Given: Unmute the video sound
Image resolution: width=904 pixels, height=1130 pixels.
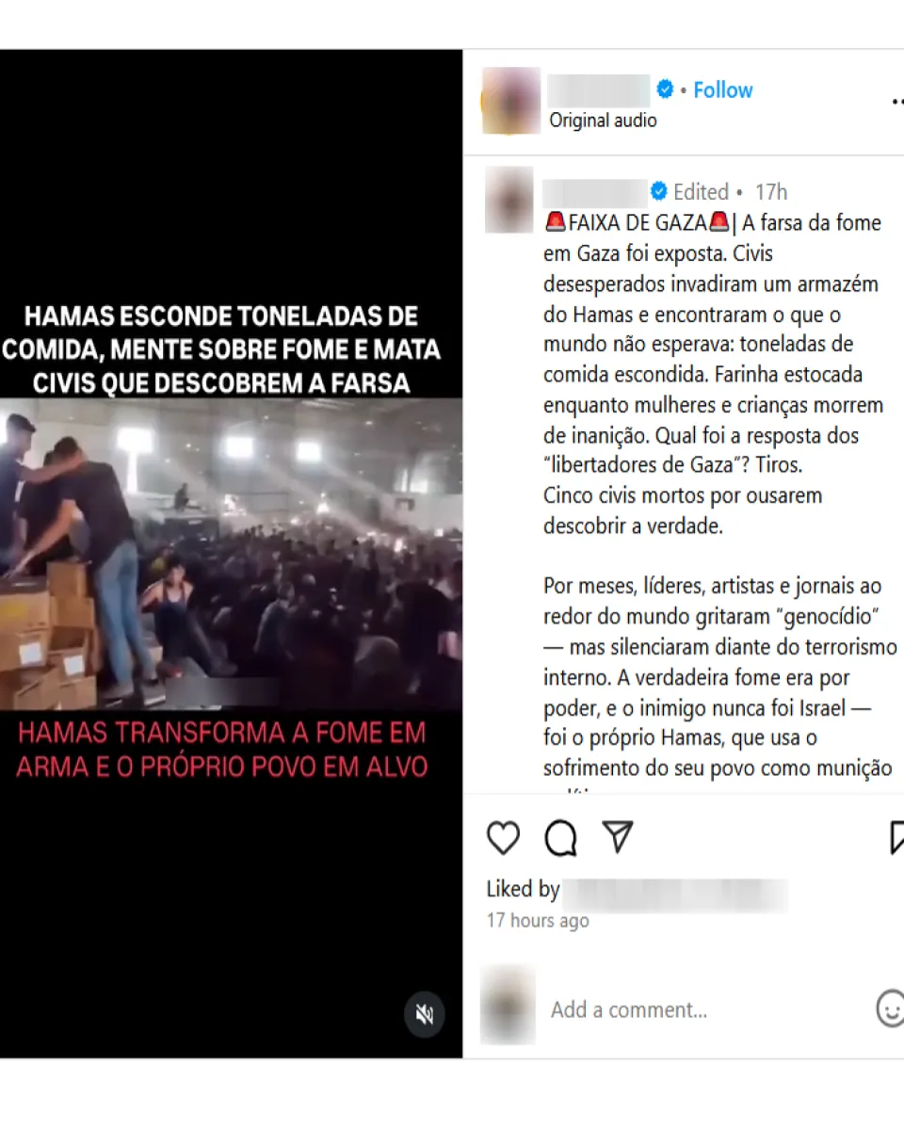Looking at the screenshot, I should [x=425, y=1014].
